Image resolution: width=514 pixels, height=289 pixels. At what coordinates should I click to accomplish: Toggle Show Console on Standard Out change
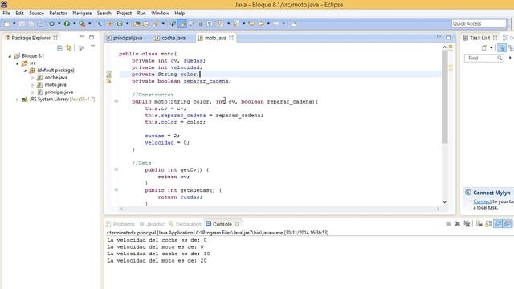coord(498,224)
